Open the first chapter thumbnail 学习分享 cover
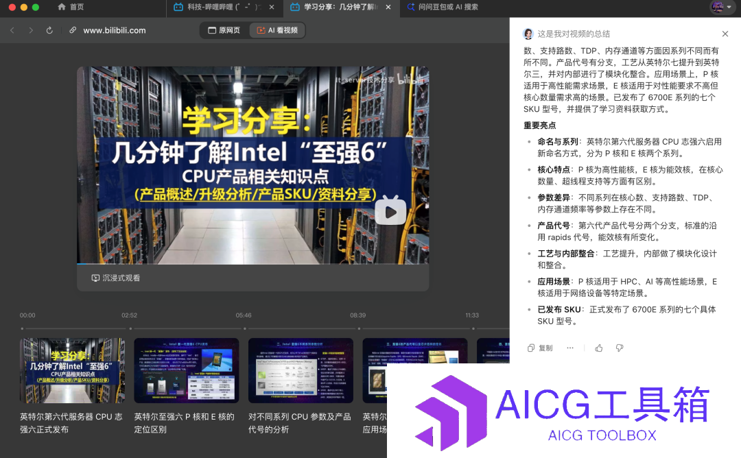This screenshot has width=741, height=458. click(x=72, y=370)
